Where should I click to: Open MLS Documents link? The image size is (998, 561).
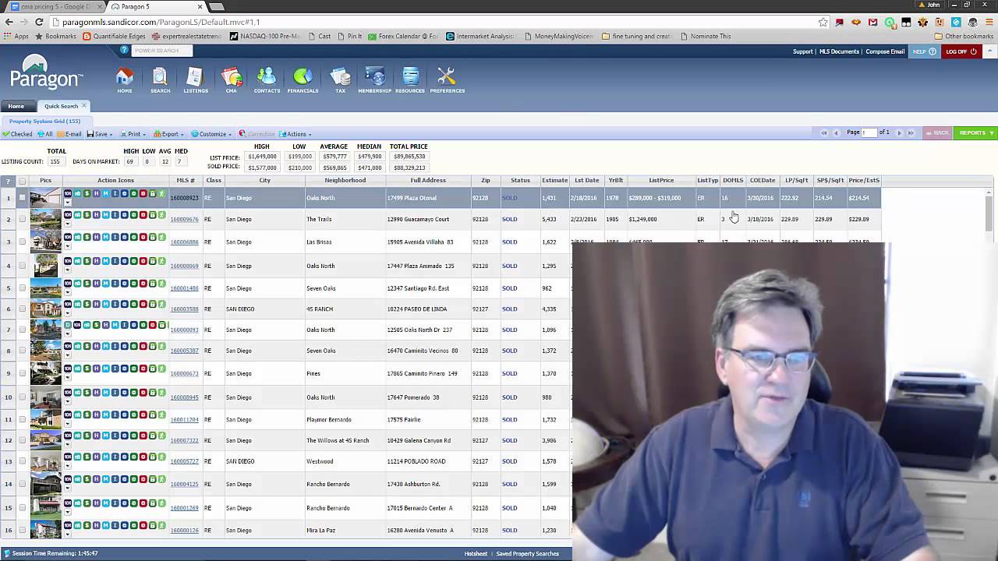[839, 51]
